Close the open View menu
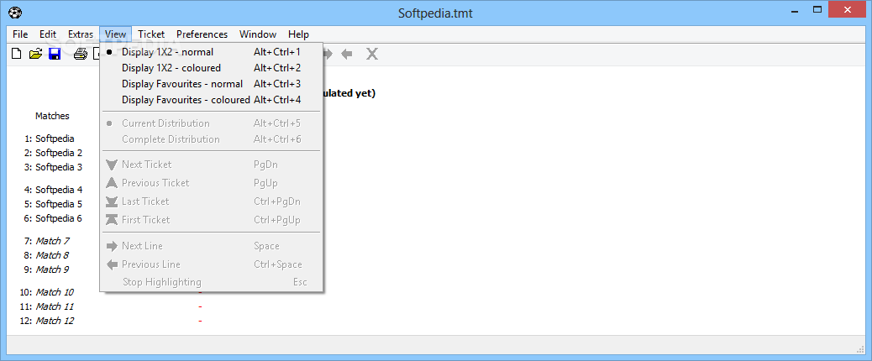The width and height of the screenshot is (872, 361). [x=116, y=34]
